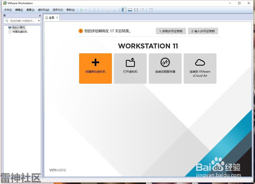Click the VMware Workstation title bar icon
This screenshot has width=255, height=184.
pyautogui.click(x=5, y=3)
